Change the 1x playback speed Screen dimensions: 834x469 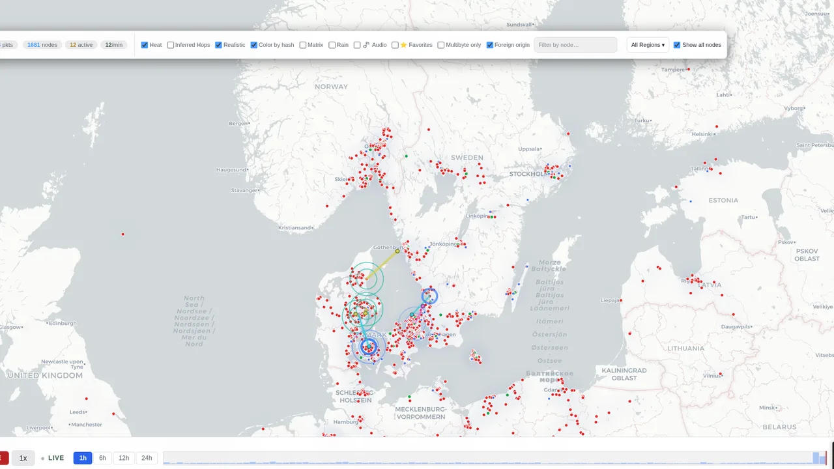coord(23,458)
